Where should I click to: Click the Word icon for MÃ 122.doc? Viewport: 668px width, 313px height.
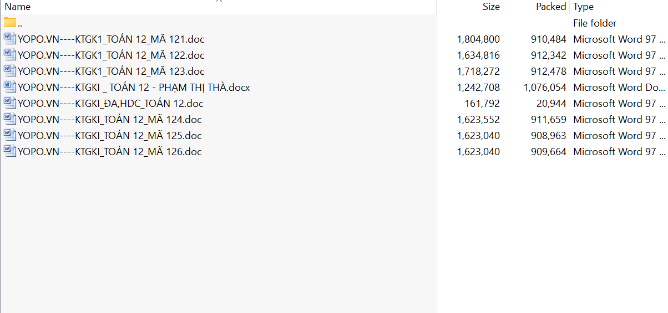click(10, 55)
